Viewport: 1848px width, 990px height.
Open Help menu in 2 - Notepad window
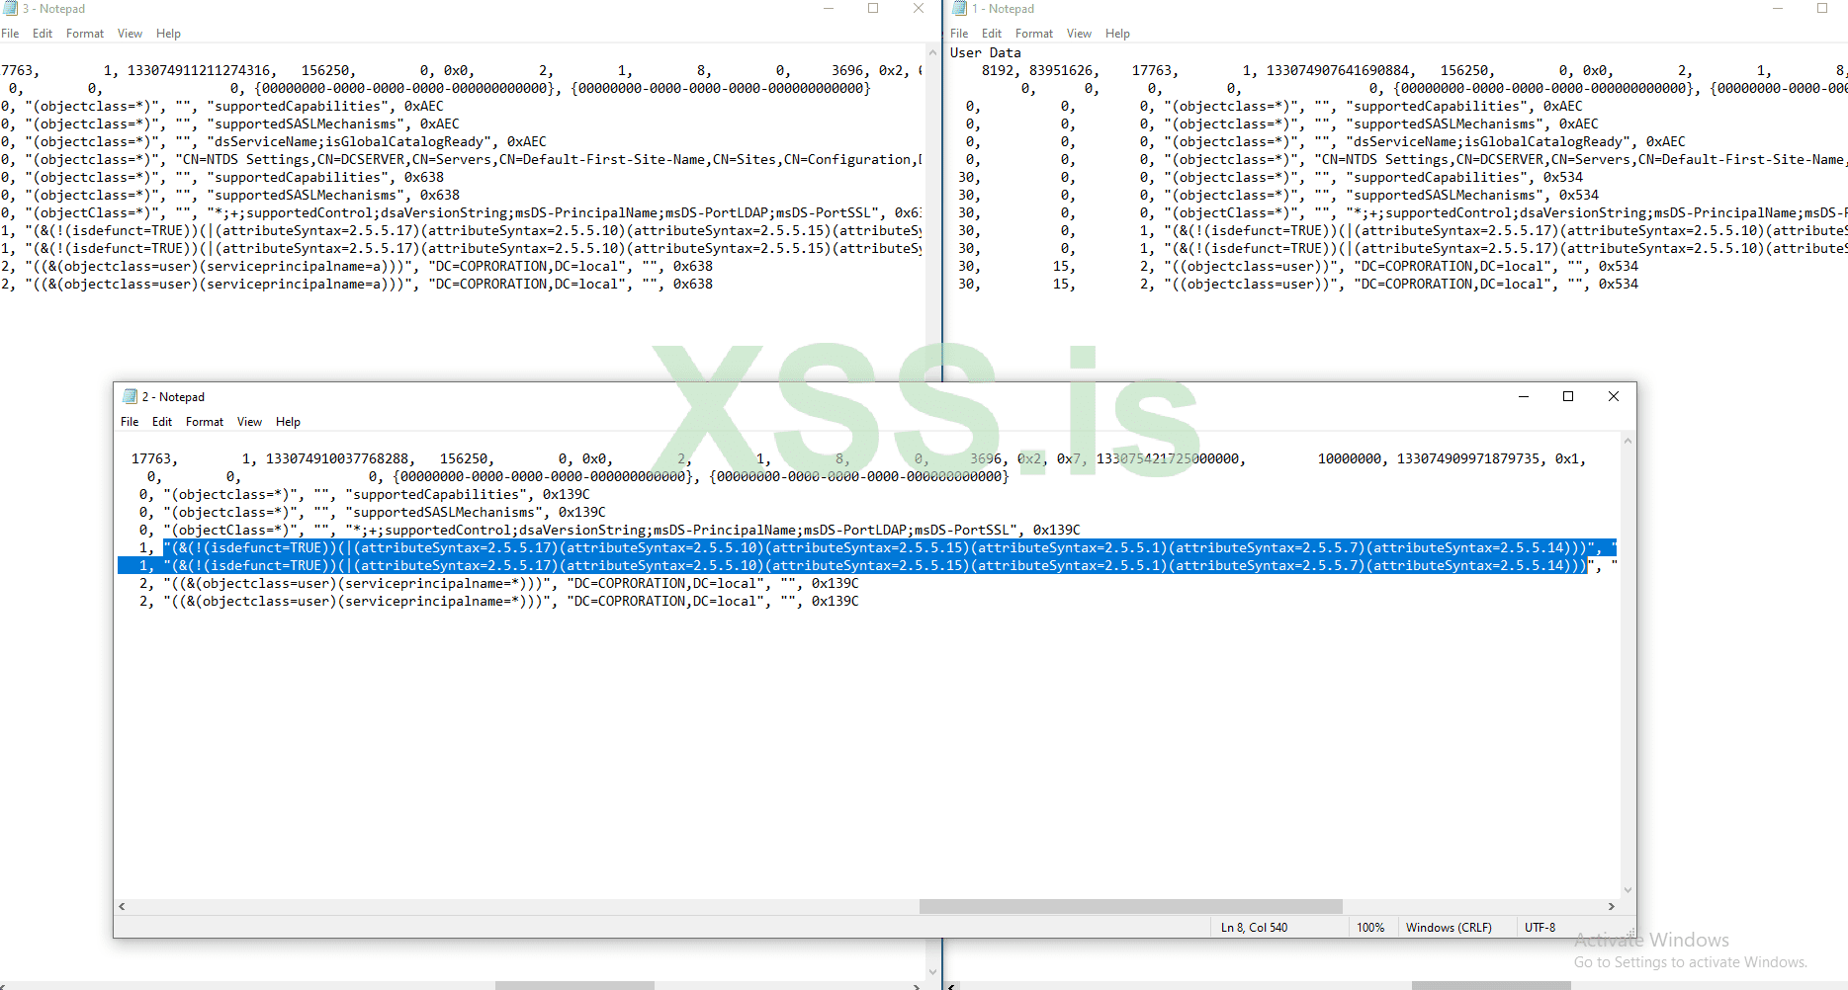point(288,422)
